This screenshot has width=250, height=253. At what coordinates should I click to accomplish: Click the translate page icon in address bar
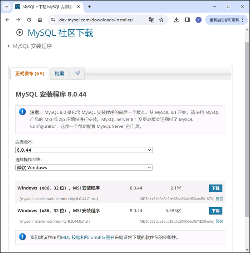click(x=151, y=20)
